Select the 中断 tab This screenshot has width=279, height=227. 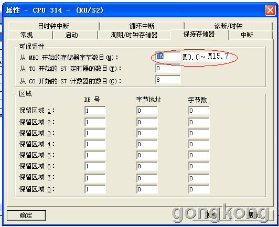pos(247,35)
